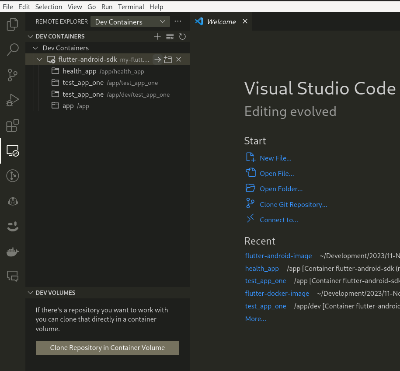This screenshot has width=400, height=371.
Task: Click the New File icon under Start
Action: (250, 157)
